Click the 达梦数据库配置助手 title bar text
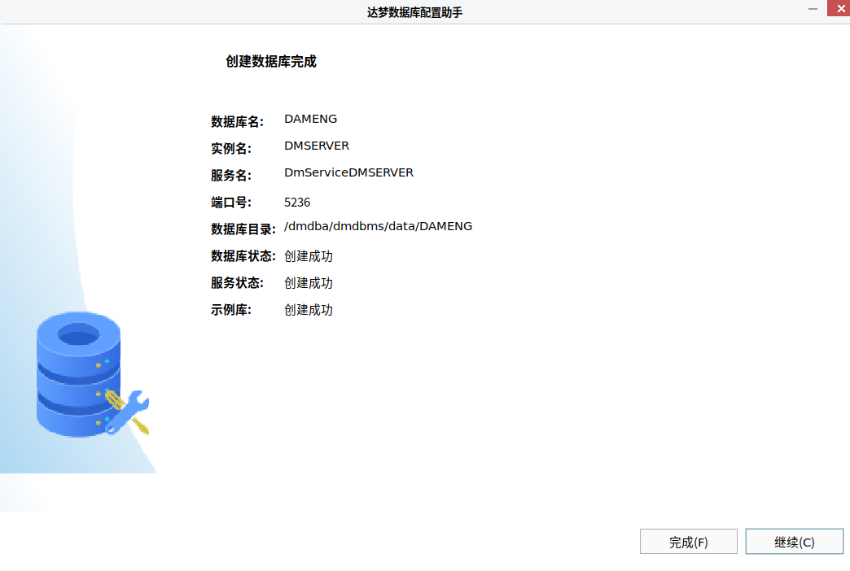Image resolution: width=850 pixels, height=571 pixels. coord(414,12)
